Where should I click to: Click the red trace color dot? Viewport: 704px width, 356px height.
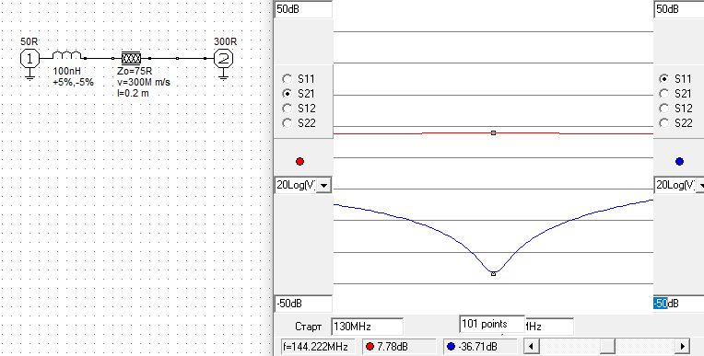(x=299, y=161)
